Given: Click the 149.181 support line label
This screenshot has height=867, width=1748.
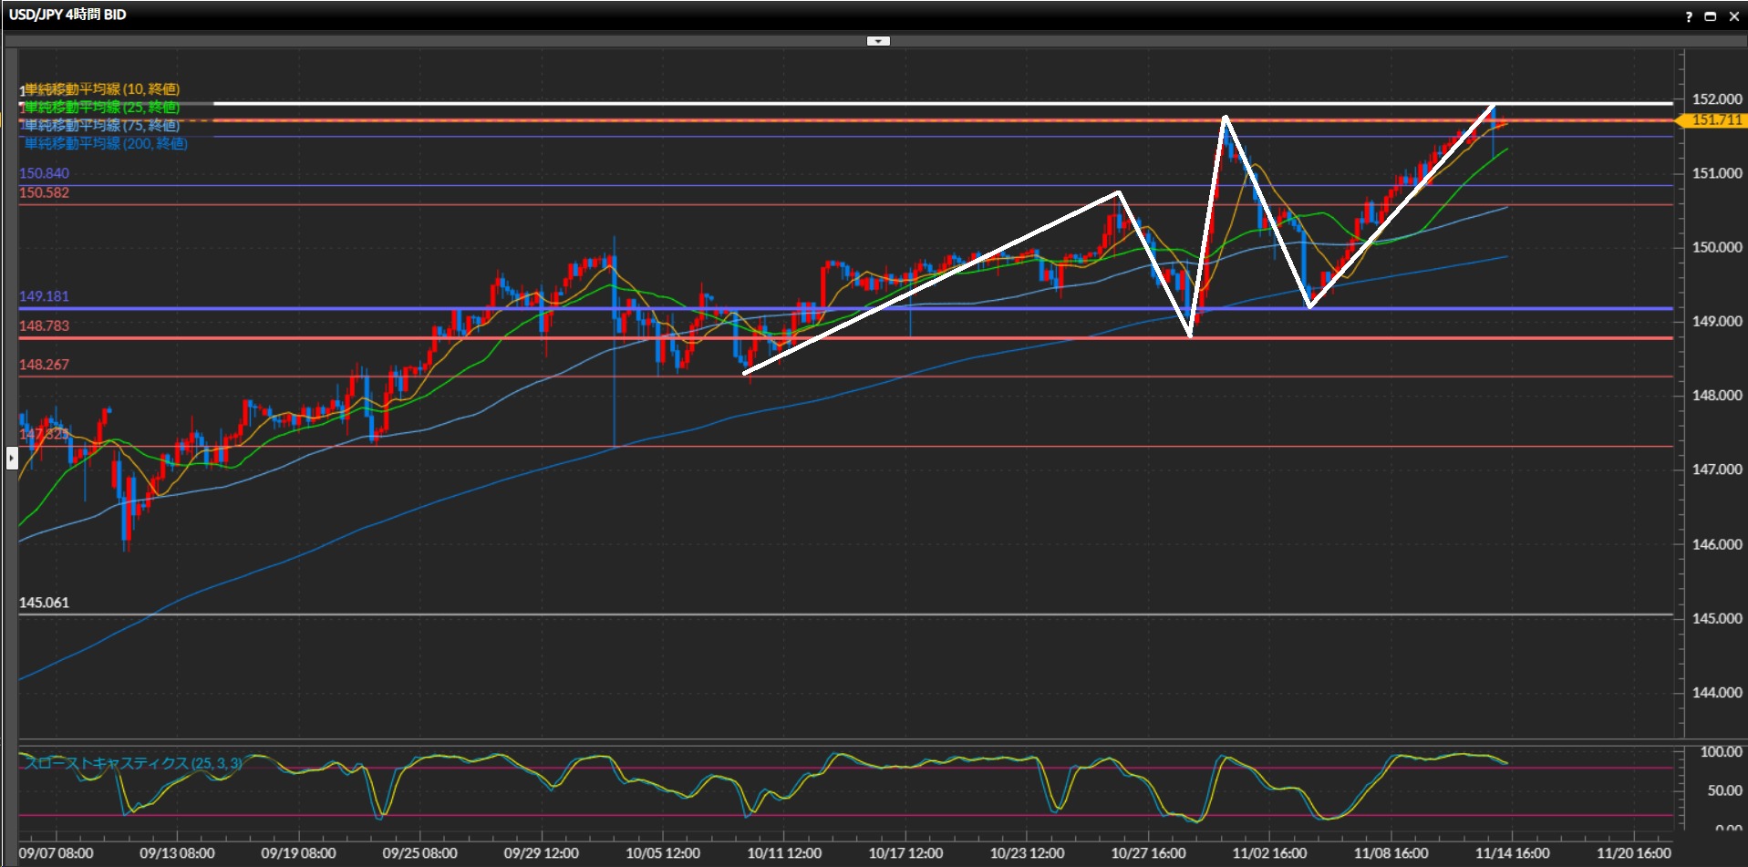Looking at the screenshot, I should point(44,296).
